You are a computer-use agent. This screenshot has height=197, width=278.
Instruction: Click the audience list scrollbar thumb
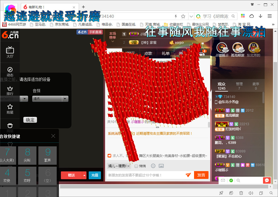pos(264,97)
